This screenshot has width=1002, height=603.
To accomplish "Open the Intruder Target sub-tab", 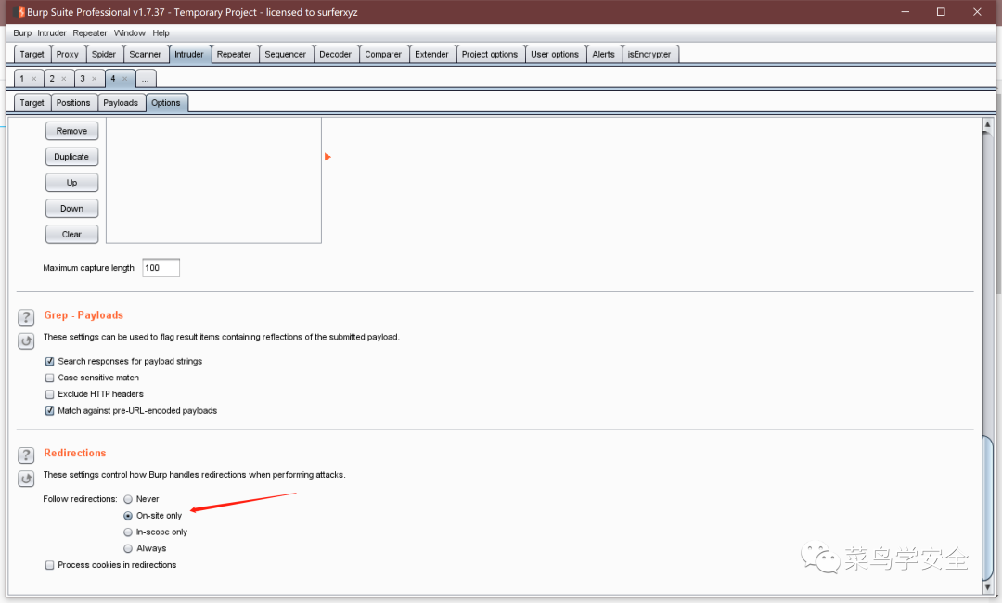I will (x=32, y=103).
